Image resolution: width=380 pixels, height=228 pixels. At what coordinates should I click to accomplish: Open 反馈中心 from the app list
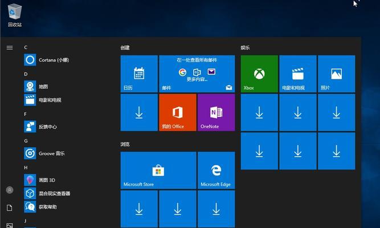point(40,127)
